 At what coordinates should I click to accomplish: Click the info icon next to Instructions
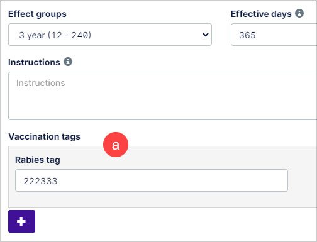(x=68, y=62)
